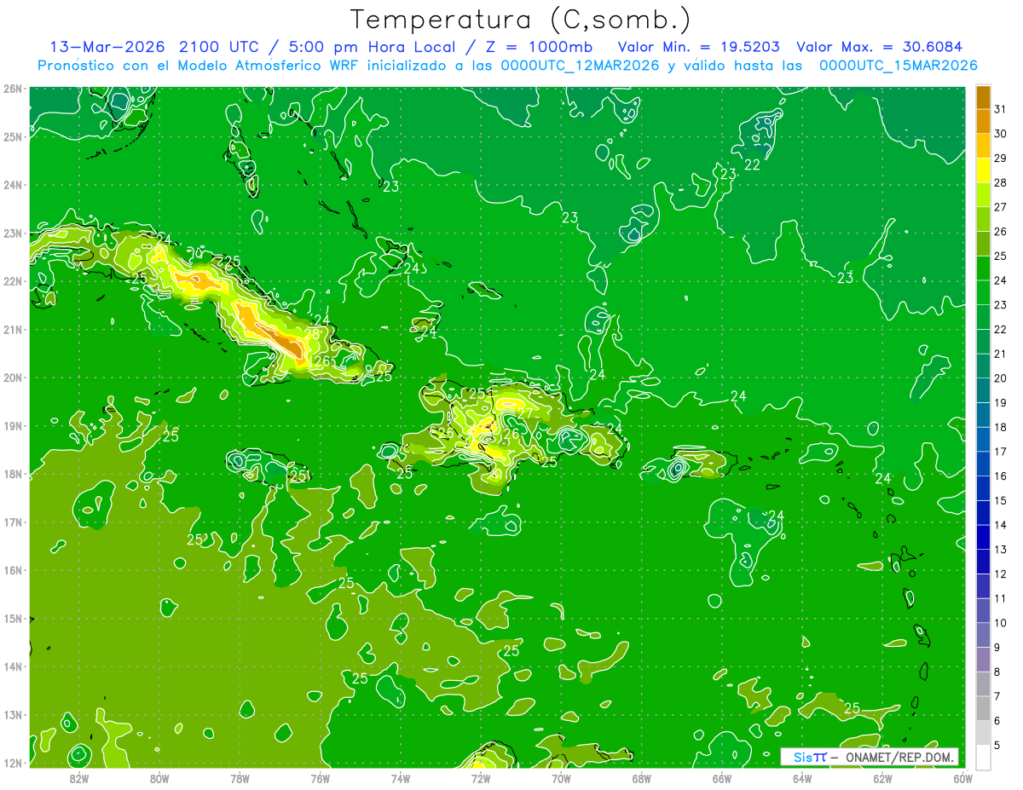Click the "24N" latitude axis label
Image resolution: width=1023 pixels, height=790 pixels.
(13, 185)
